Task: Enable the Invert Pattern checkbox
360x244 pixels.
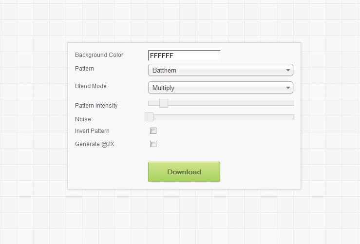Action: click(x=153, y=131)
